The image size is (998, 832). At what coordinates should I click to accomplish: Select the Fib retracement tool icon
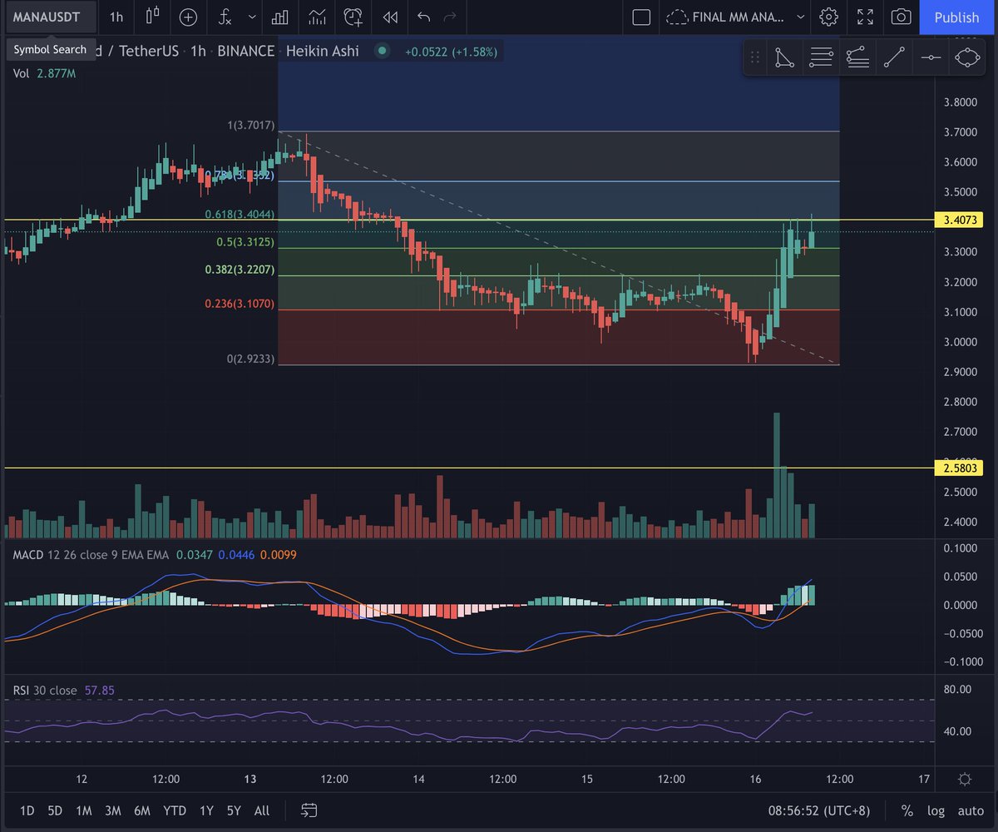tap(821, 57)
